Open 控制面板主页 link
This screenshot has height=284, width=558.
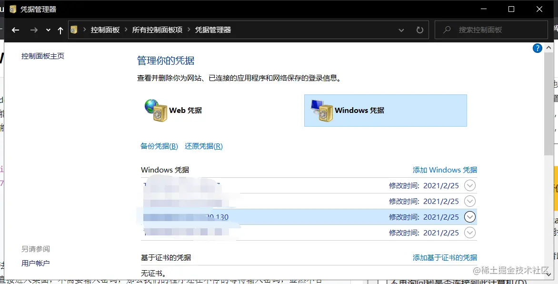click(43, 56)
